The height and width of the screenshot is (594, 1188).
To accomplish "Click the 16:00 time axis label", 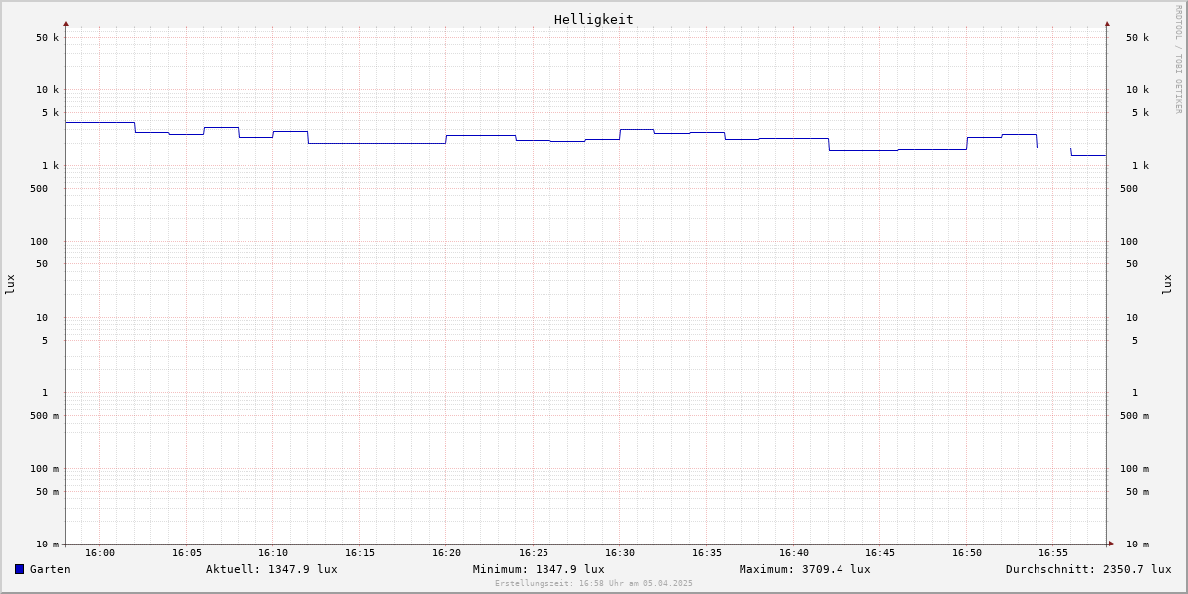I will coord(100,553).
